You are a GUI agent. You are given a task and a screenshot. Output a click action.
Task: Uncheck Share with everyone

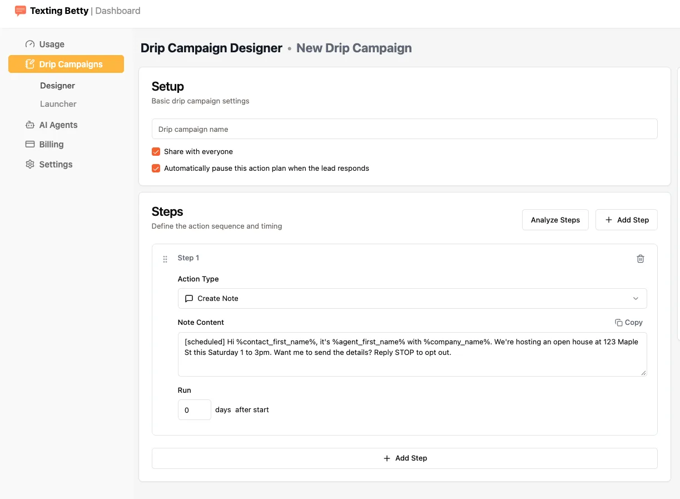pos(156,151)
